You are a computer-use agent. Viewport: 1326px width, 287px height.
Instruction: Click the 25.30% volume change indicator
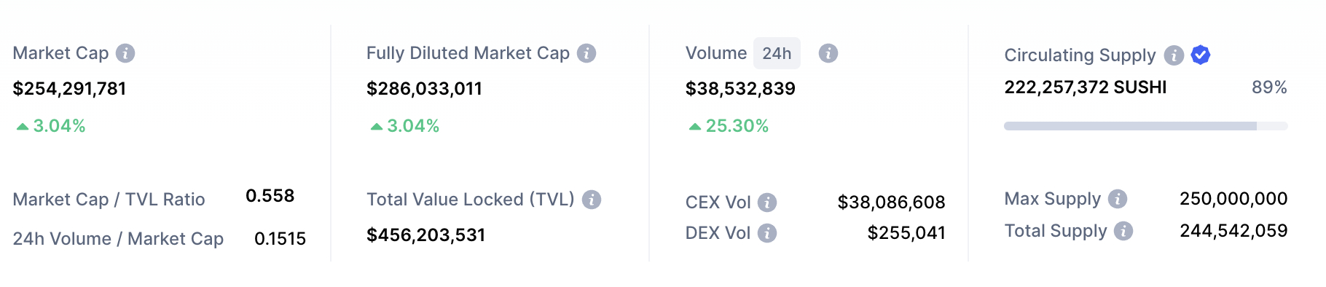(x=729, y=126)
